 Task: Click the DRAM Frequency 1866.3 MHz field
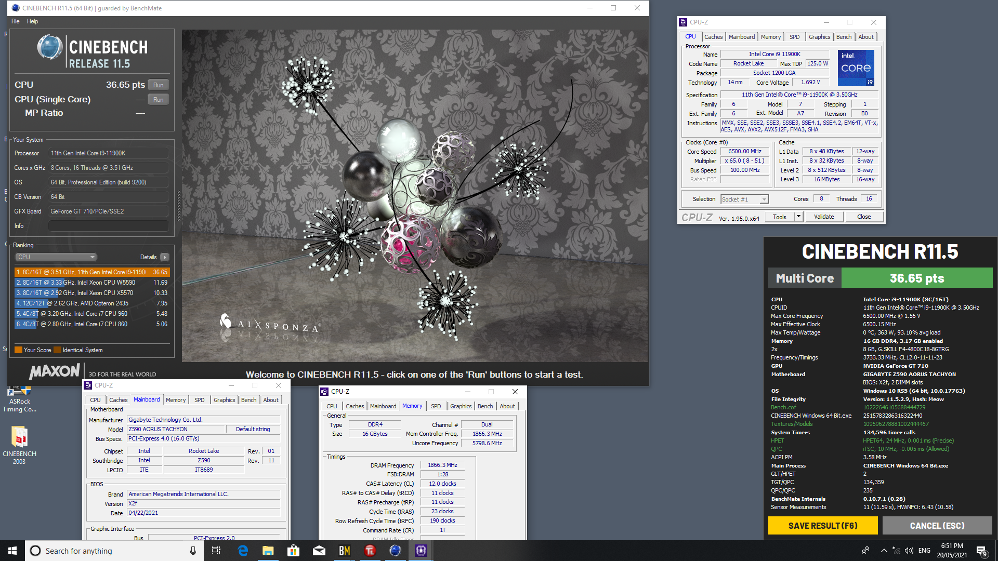click(x=442, y=465)
